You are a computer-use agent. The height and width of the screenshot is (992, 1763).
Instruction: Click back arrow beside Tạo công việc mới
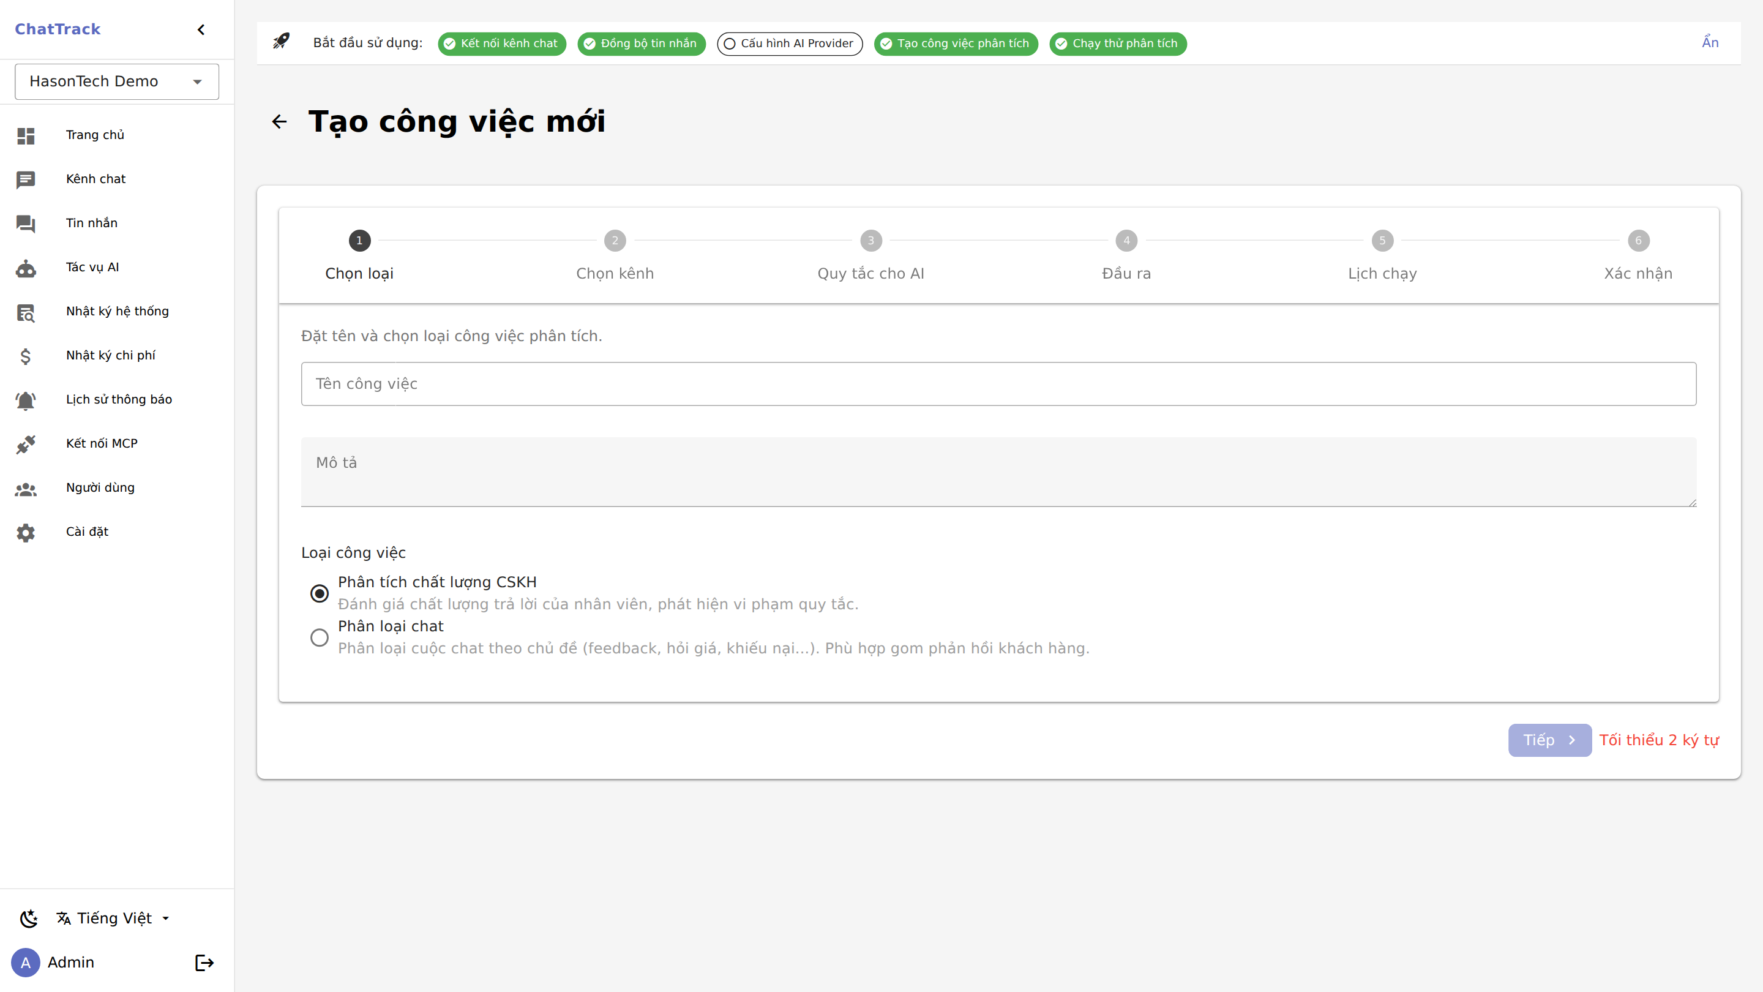click(279, 122)
